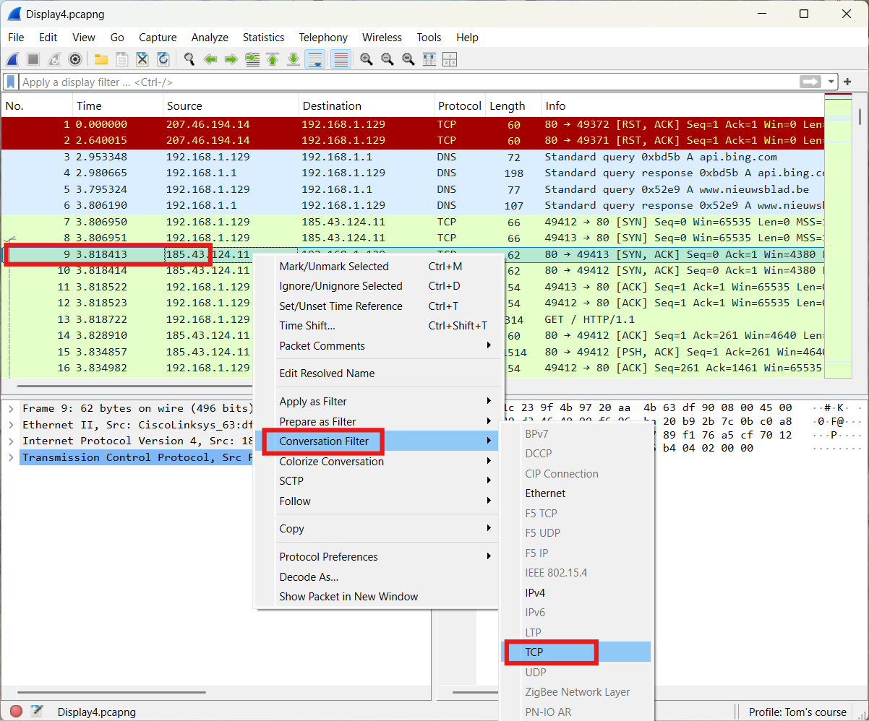
Task: Click the expert information red circle icon
Action: [x=16, y=712]
